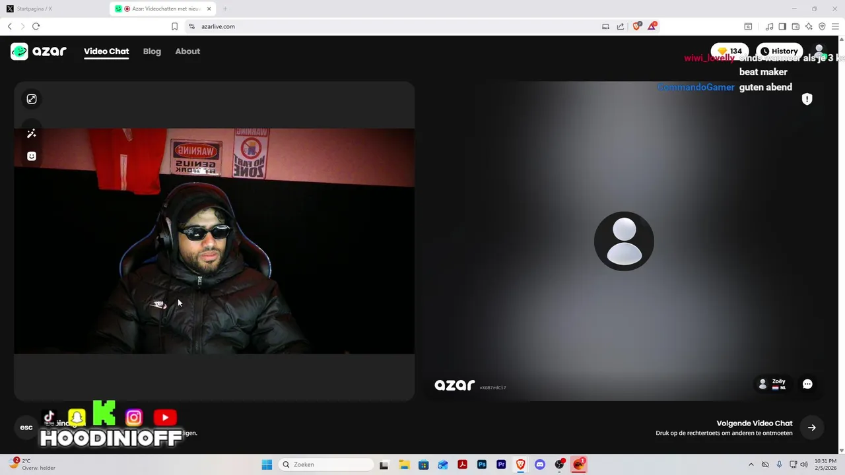
Task: Open the network tray icon
Action: (x=794, y=464)
